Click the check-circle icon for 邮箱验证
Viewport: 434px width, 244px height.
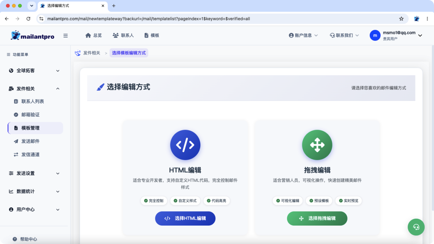click(16, 115)
